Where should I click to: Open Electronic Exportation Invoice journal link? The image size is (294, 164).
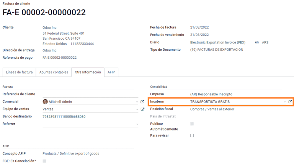pyautogui.click(x=217, y=42)
